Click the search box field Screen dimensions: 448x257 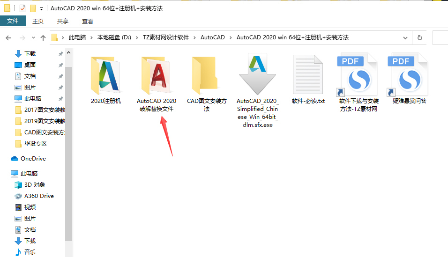tap(441, 38)
